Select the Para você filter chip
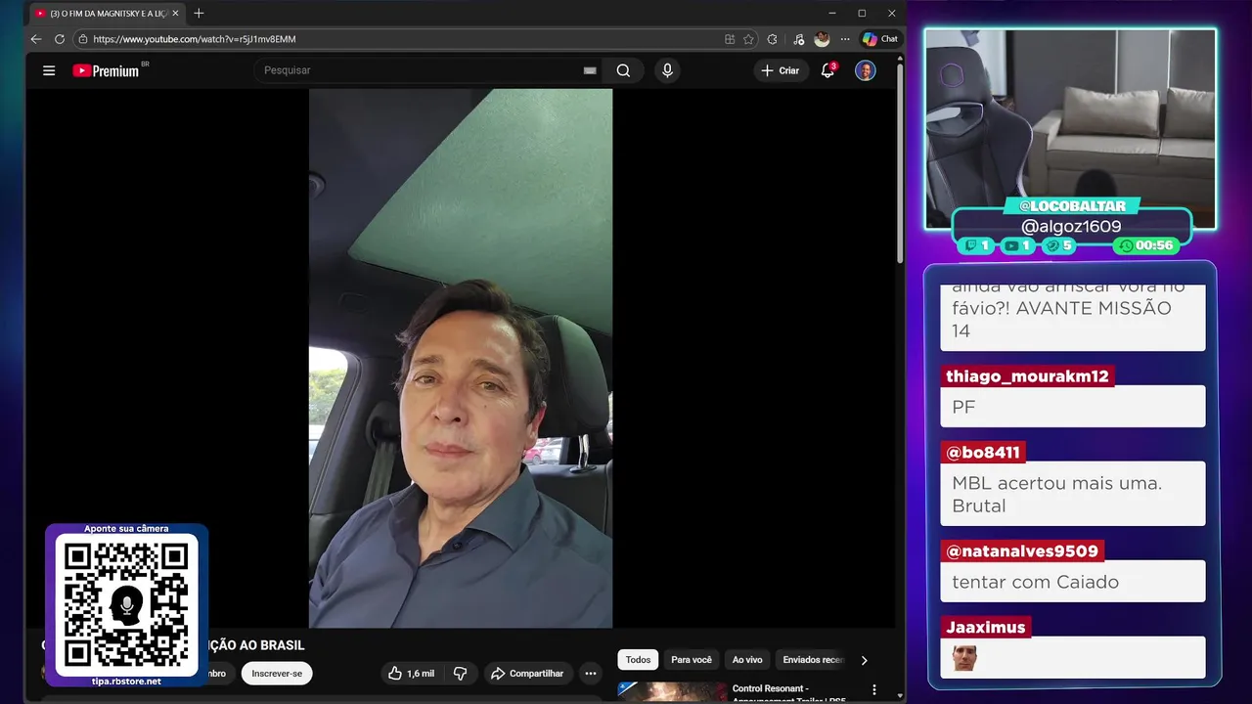Image resolution: width=1252 pixels, height=704 pixels. coord(692,660)
